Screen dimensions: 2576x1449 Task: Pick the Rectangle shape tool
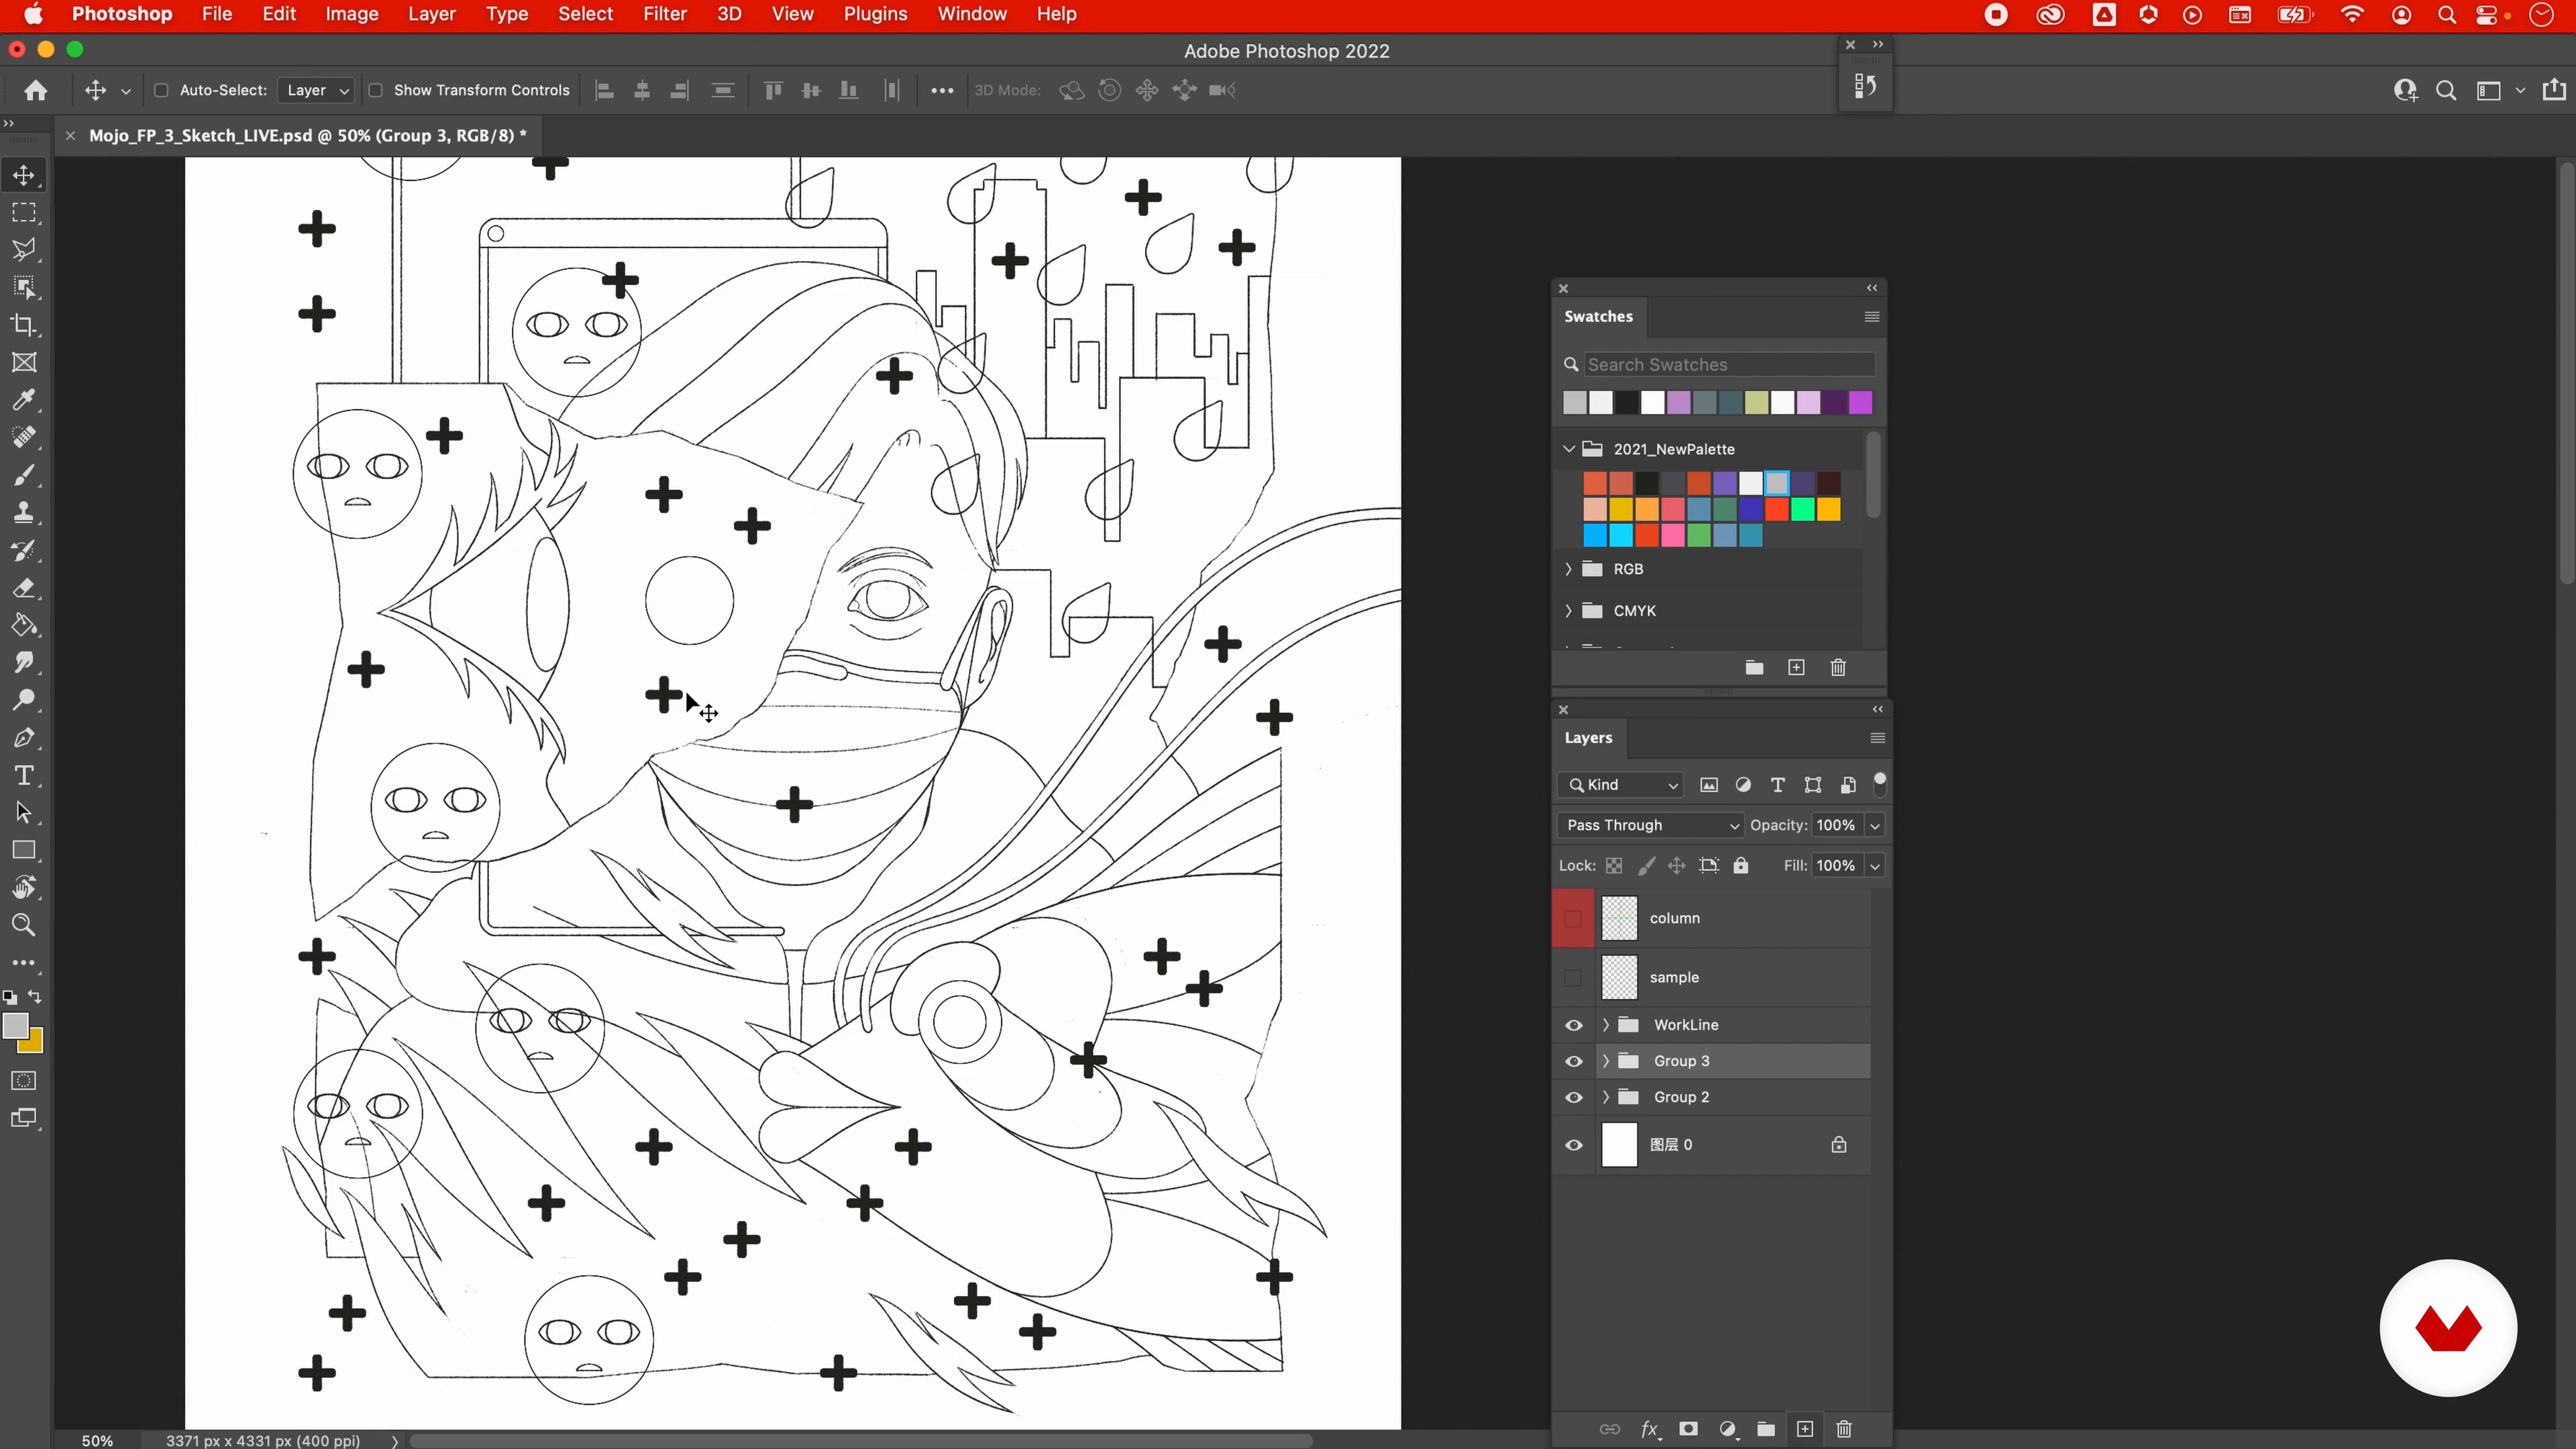[24, 850]
